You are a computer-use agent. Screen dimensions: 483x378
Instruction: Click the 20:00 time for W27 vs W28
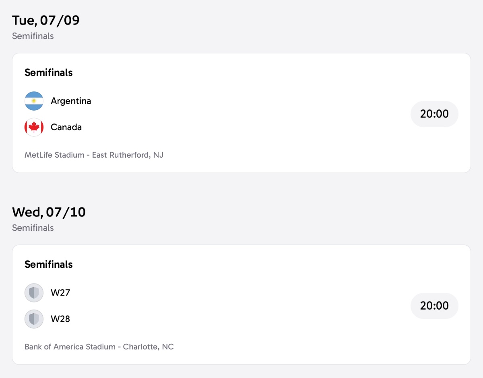click(x=434, y=306)
